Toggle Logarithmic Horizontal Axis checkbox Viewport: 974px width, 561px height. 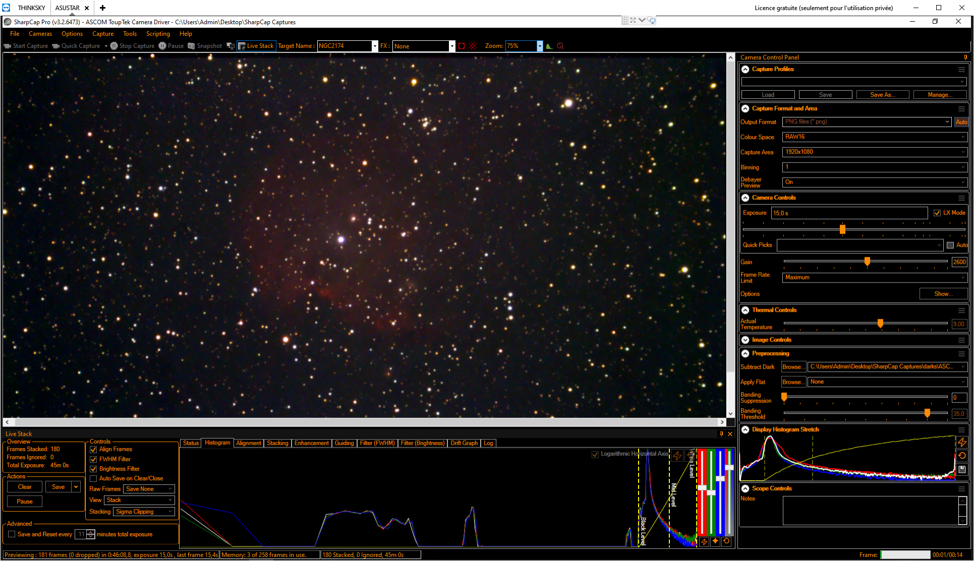point(595,454)
